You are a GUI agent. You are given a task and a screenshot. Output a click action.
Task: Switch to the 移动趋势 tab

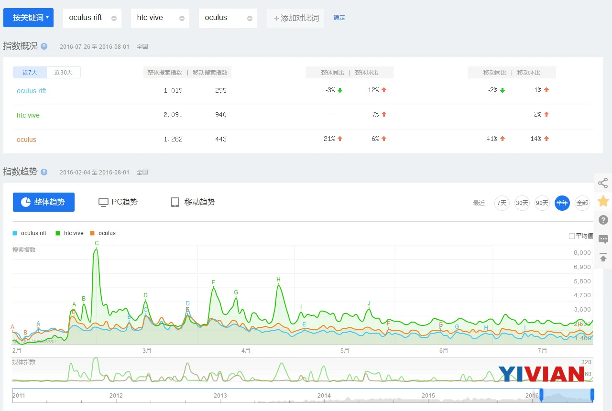[x=193, y=202]
